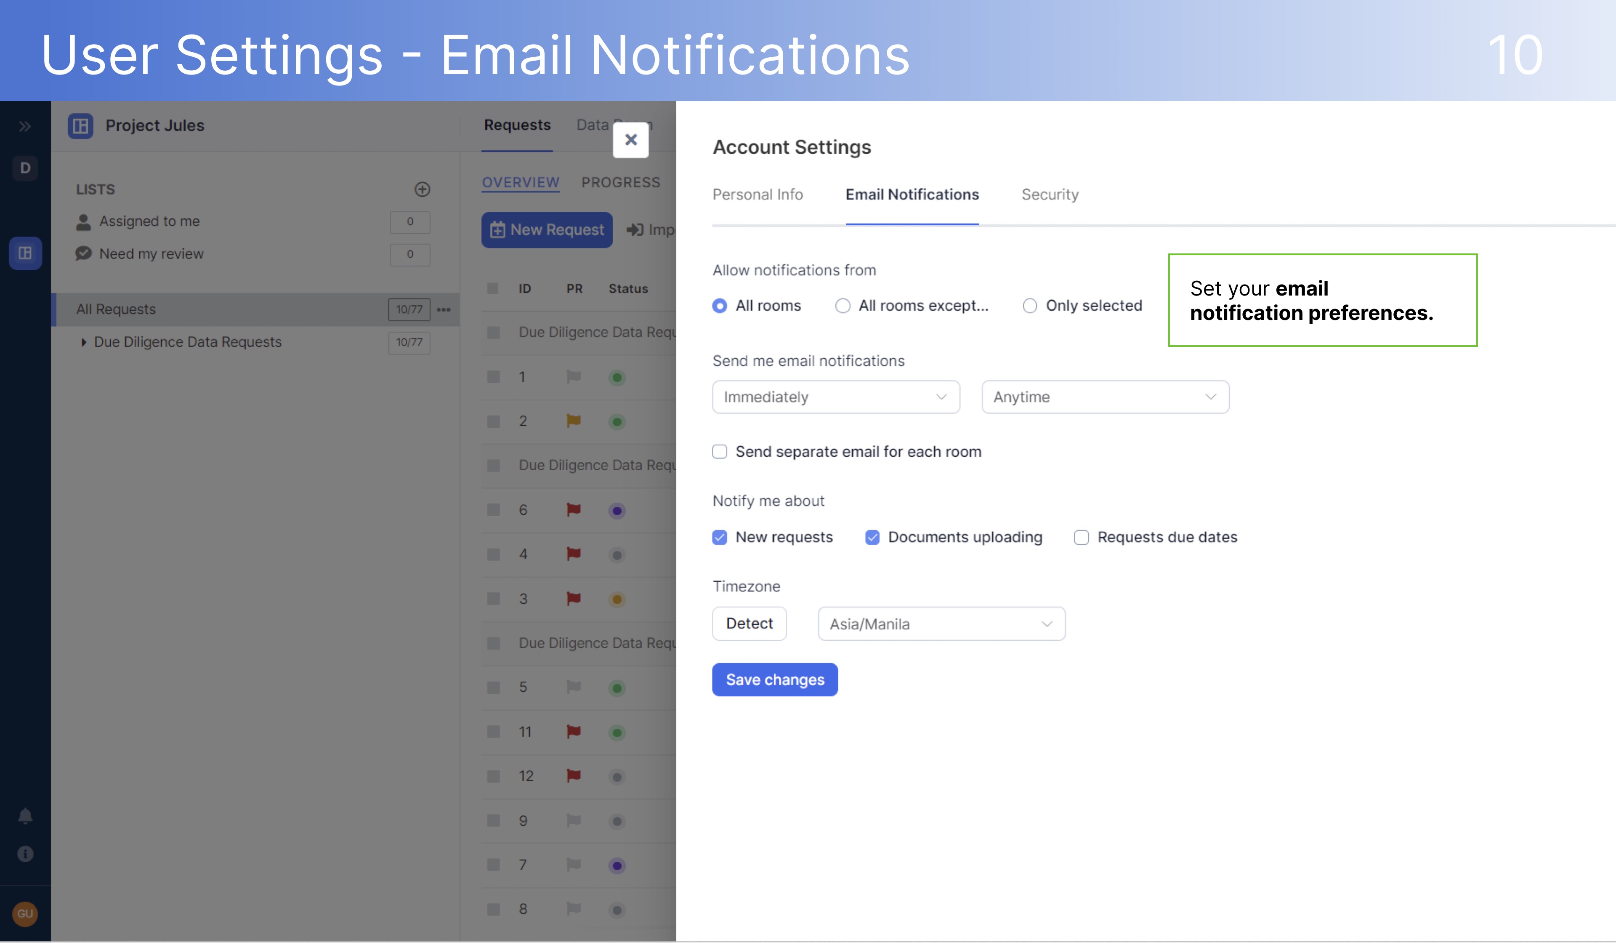Select the Only selected rooms radio button
The width and height of the screenshot is (1616, 943).
1030,306
